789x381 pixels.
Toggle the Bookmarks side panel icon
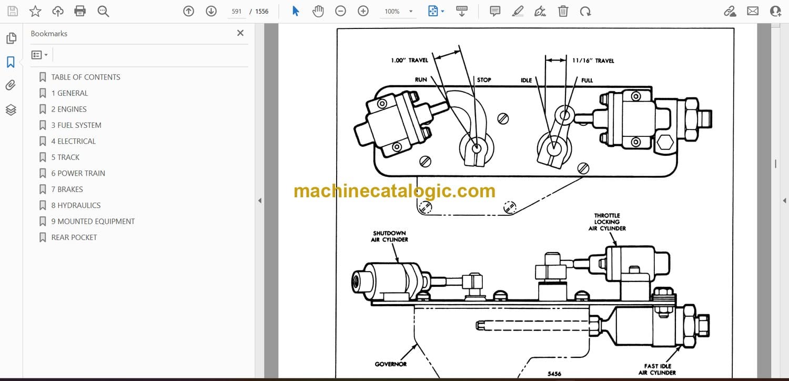click(11, 62)
